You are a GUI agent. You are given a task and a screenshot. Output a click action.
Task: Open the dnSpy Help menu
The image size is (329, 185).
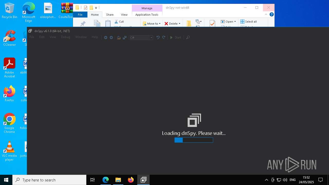[95, 37]
